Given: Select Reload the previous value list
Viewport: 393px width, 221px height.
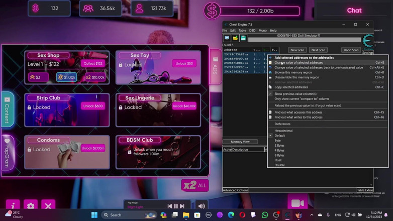Looking at the screenshot, I should tap(328, 105).
